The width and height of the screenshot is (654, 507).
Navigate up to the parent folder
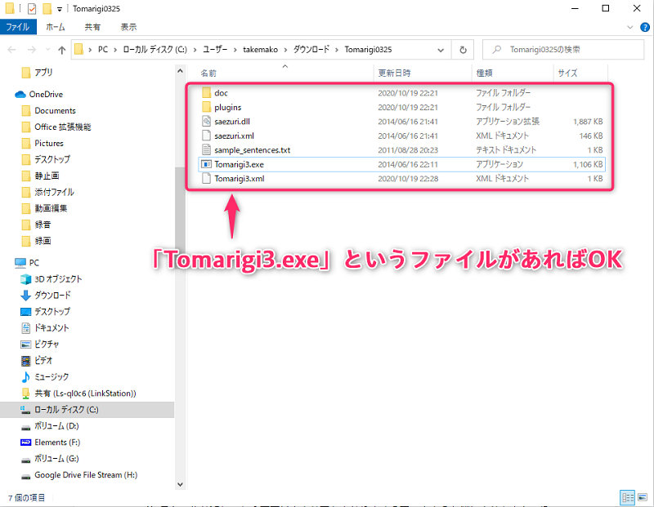pos(62,50)
